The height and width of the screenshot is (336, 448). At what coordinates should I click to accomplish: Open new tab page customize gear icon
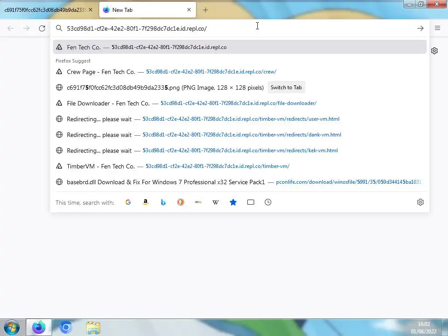[x=434, y=51]
